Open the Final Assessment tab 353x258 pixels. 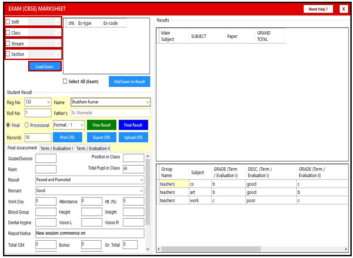(x=22, y=148)
